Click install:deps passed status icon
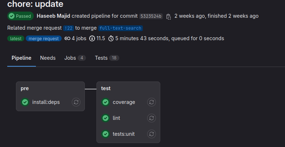The height and width of the screenshot is (147, 285). point(25,102)
